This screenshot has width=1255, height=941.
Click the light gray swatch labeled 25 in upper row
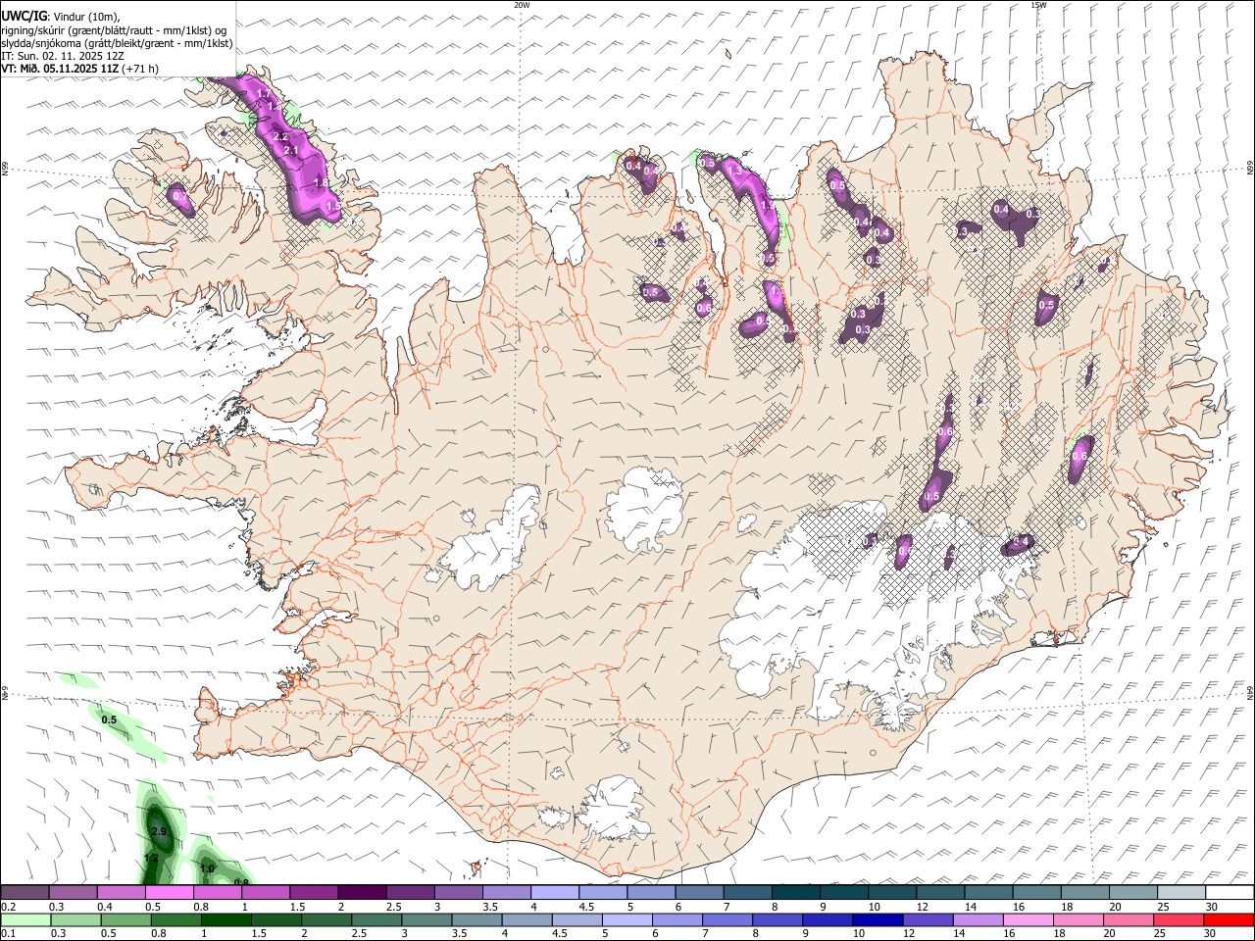click(1181, 892)
